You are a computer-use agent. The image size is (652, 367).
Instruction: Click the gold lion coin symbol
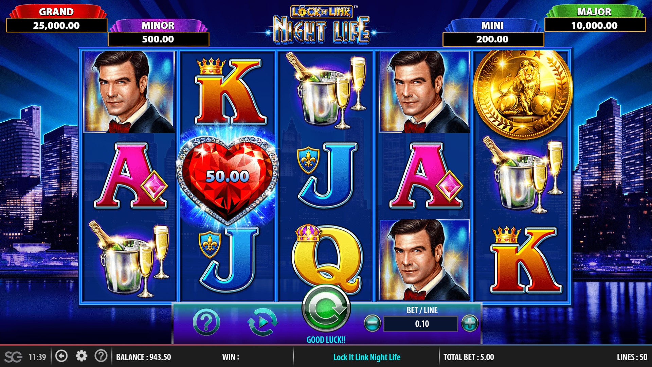523,93
